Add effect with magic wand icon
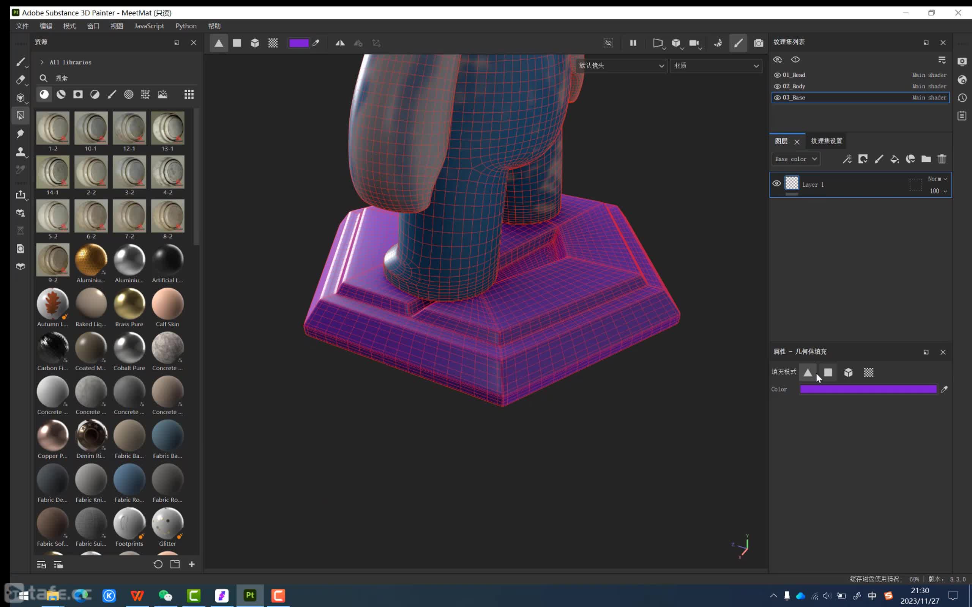Image resolution: width=972 pixels, height=607 pixels. tap(847, 159)
